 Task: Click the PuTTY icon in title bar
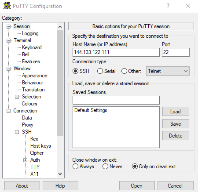point(7,6)
